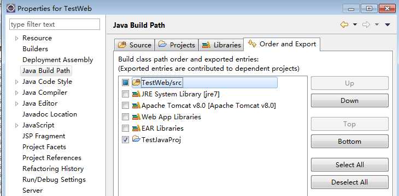This screenshot has height=196, width=399.
Task: Select the EAR Libraries entry text
Action: pos(162,128)
